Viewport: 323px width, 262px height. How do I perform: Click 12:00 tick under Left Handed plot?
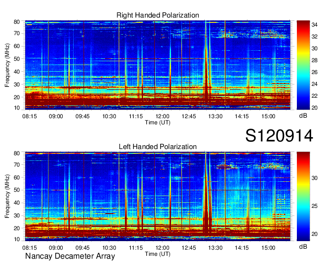tap(162, 248)
